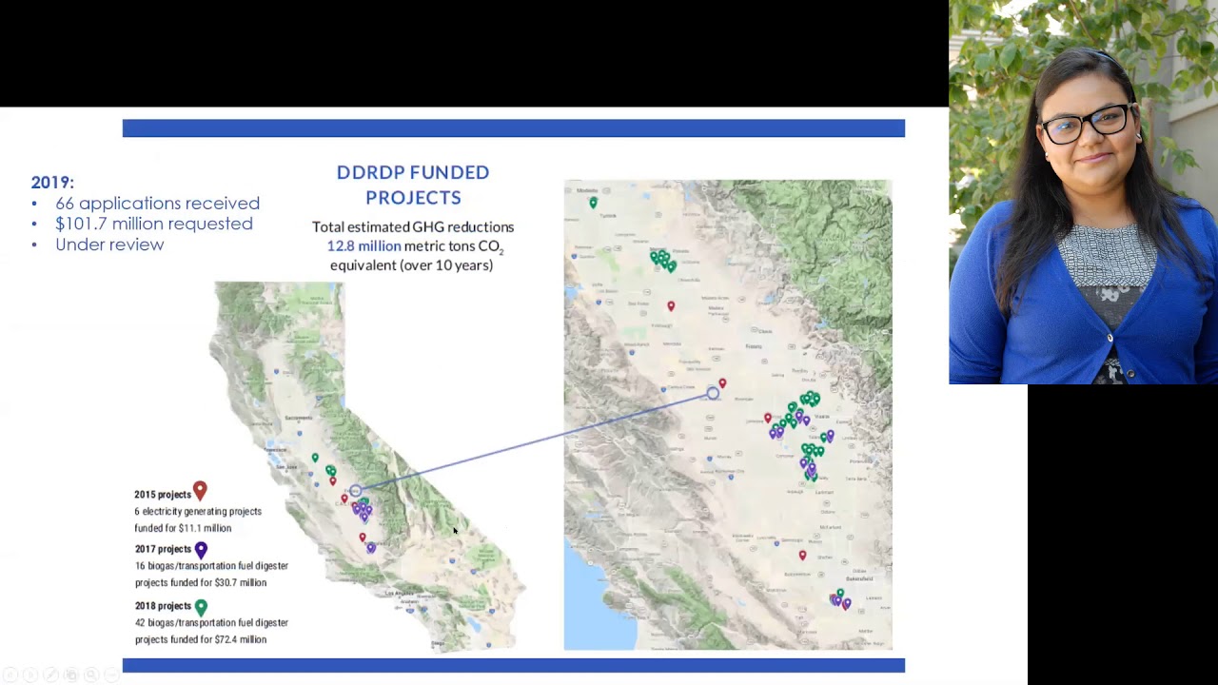Click the right-hand Central Valley detail map
Viewport: 1218px width, 685px height.
click(728, 415)
